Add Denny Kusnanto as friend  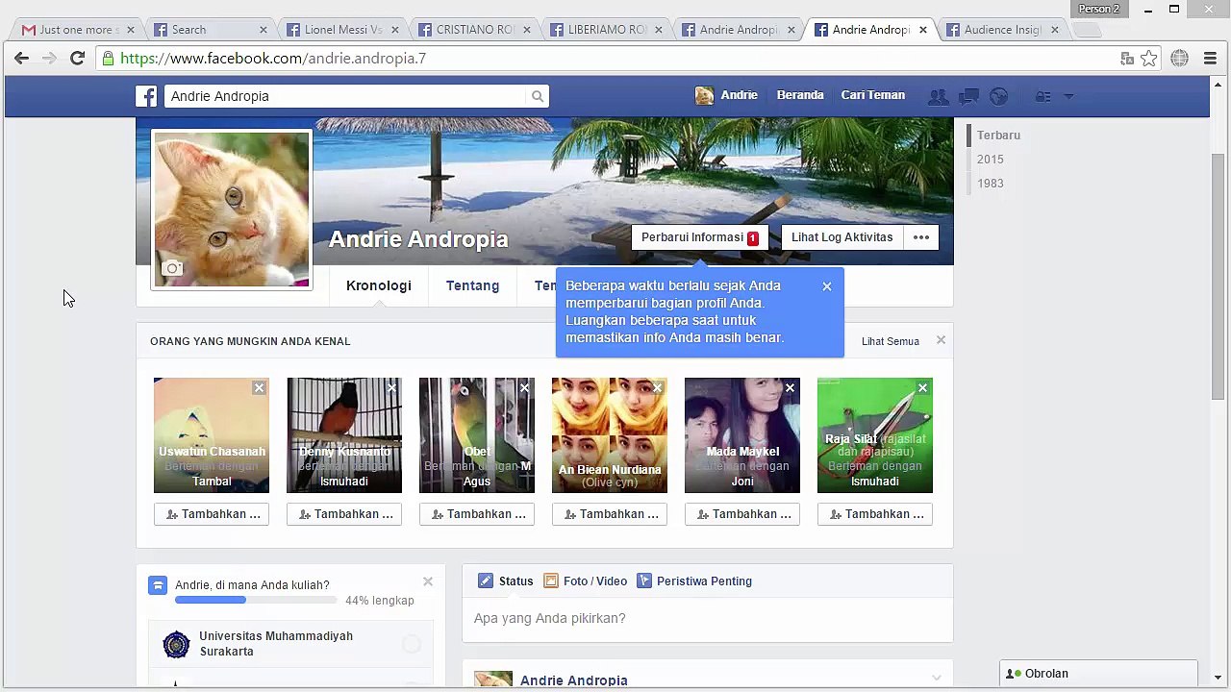pos(344,514)
